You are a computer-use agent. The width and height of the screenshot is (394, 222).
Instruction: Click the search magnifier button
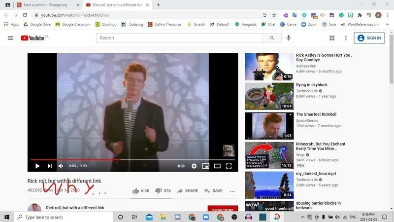[272, 38]
